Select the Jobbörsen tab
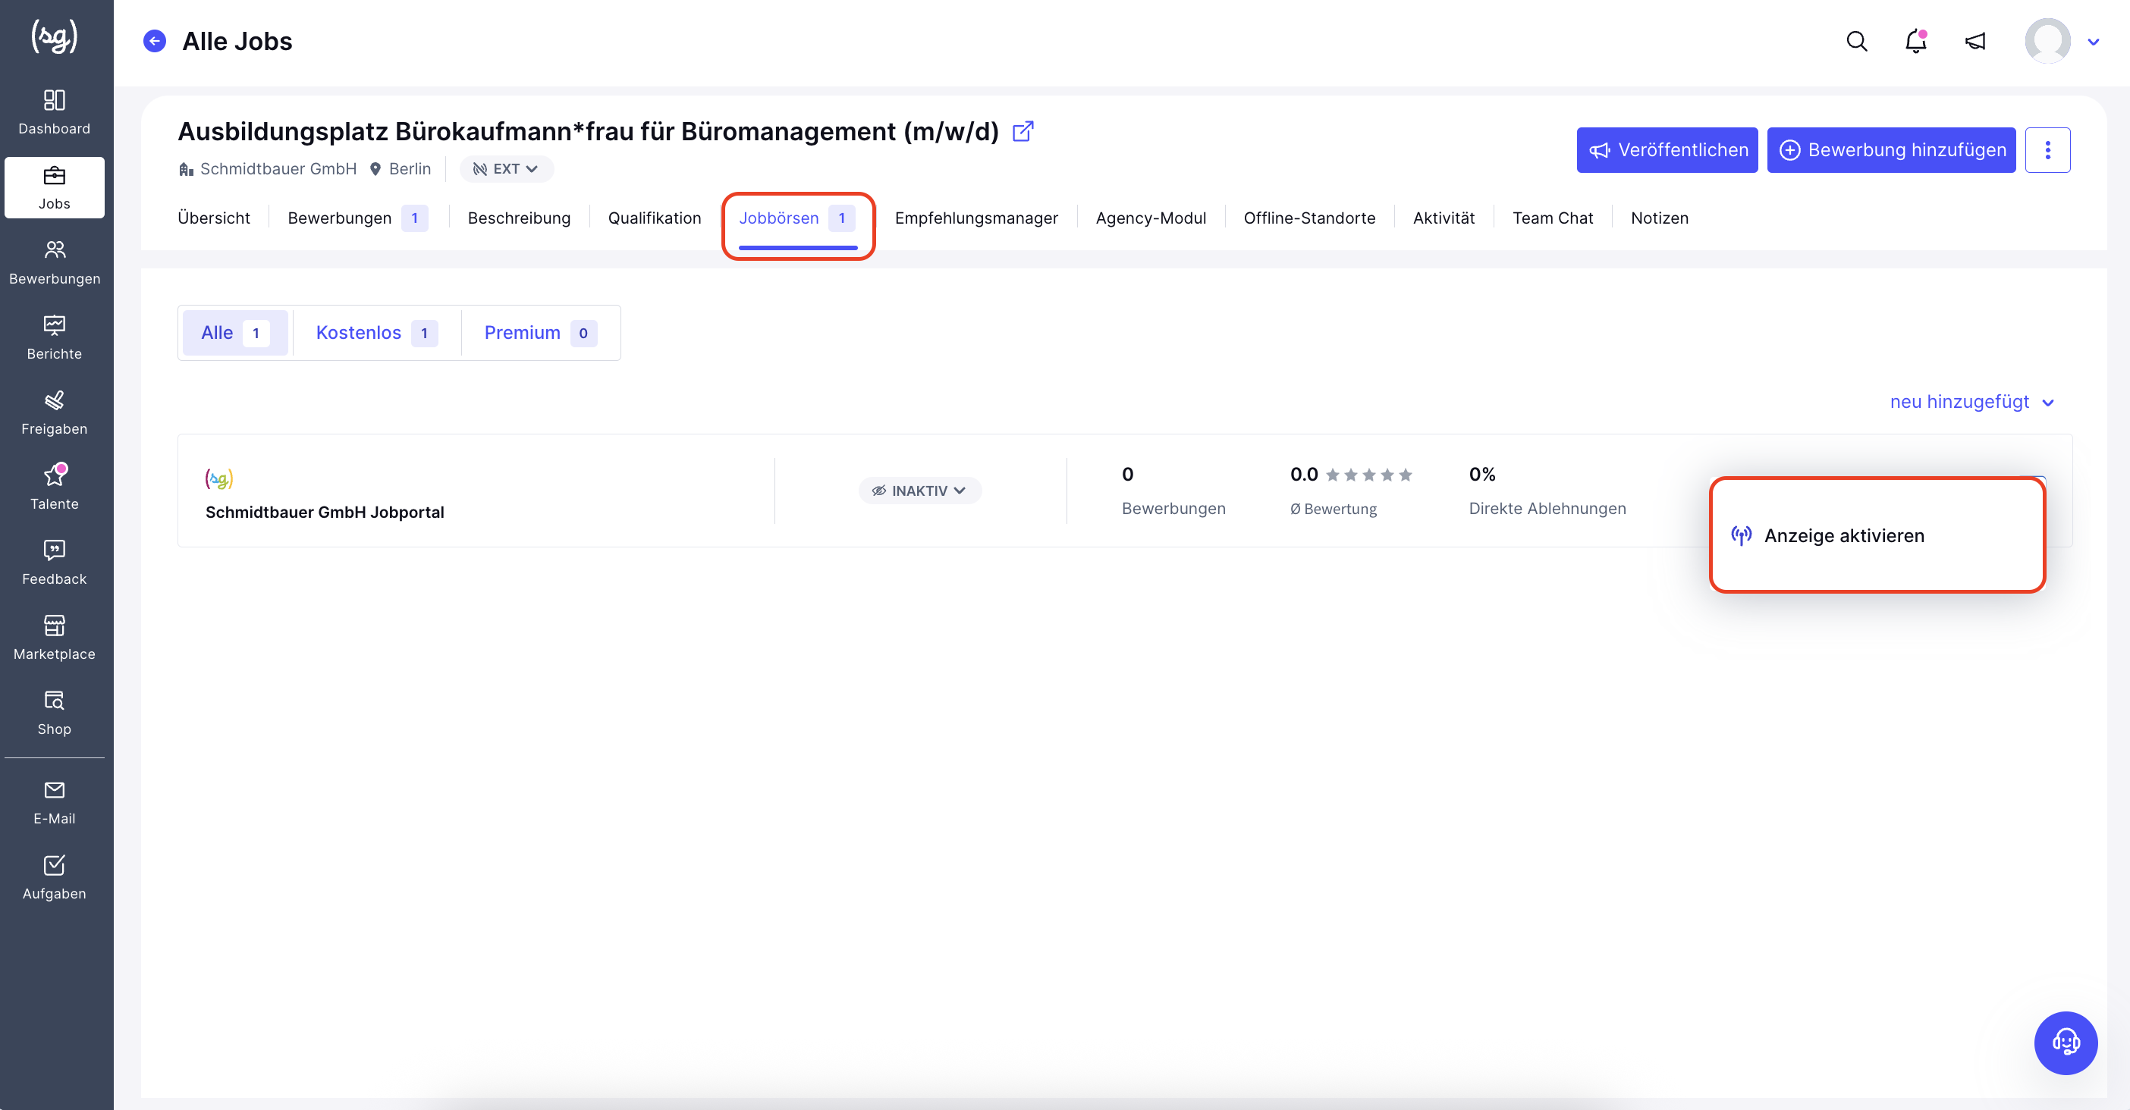Screen dimensions: 2130x1110 click(x=797, y=218)
